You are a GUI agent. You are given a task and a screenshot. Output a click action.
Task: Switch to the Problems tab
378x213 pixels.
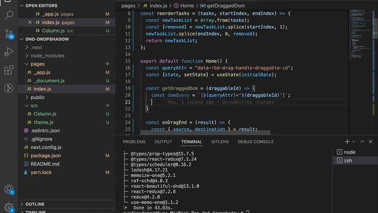point(134,142)
